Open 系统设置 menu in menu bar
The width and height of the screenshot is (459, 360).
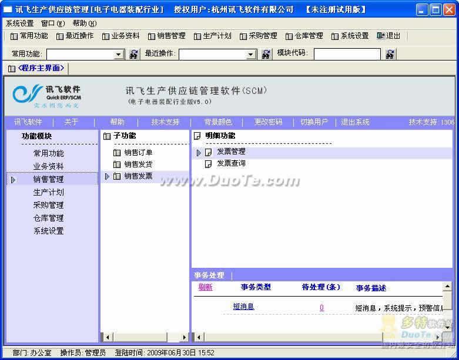(x=19, y=23)
